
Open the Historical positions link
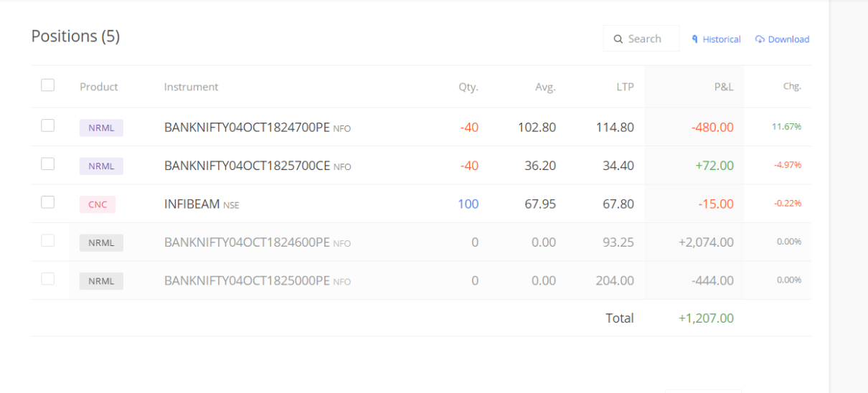click(x=722, y=39)
